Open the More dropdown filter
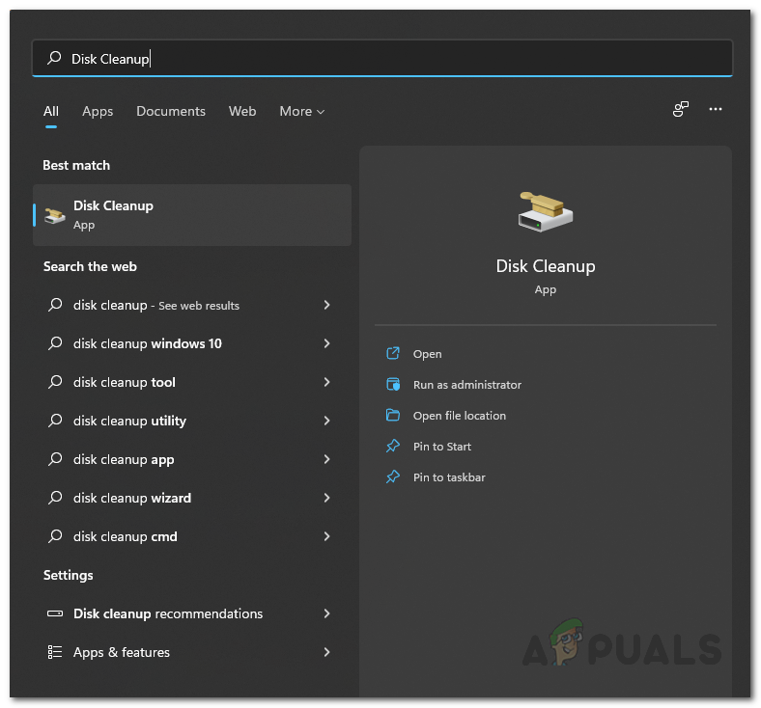The height and width of the screenshot is (708, 761). click(x=302, y=112)
